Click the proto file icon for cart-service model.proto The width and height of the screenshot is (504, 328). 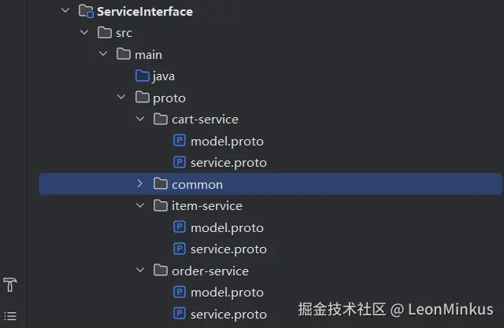[180, 142]
